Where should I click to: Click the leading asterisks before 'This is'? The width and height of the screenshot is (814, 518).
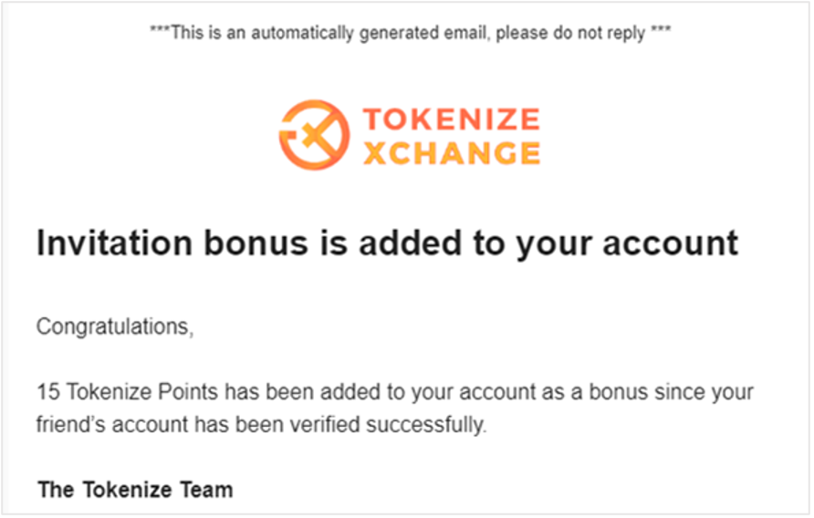point(160,29)
